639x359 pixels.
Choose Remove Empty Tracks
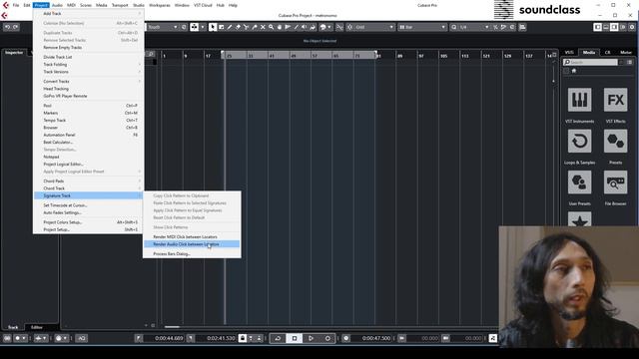point(89,48)
